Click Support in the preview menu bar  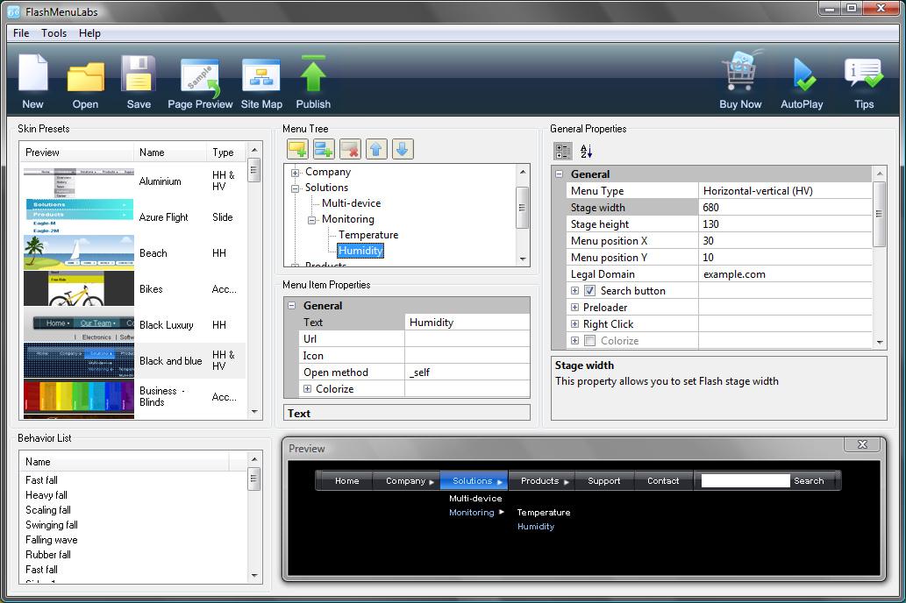tap(603, 480)
